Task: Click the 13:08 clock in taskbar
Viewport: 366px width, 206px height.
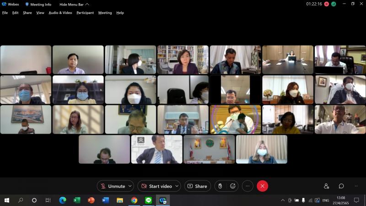Action: 341,198
